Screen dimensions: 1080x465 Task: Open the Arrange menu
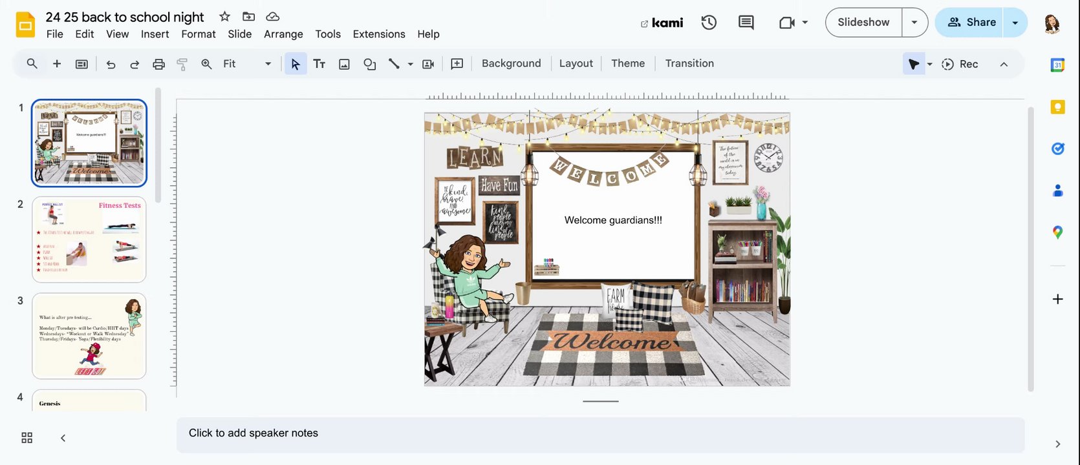tap(283, 34)
